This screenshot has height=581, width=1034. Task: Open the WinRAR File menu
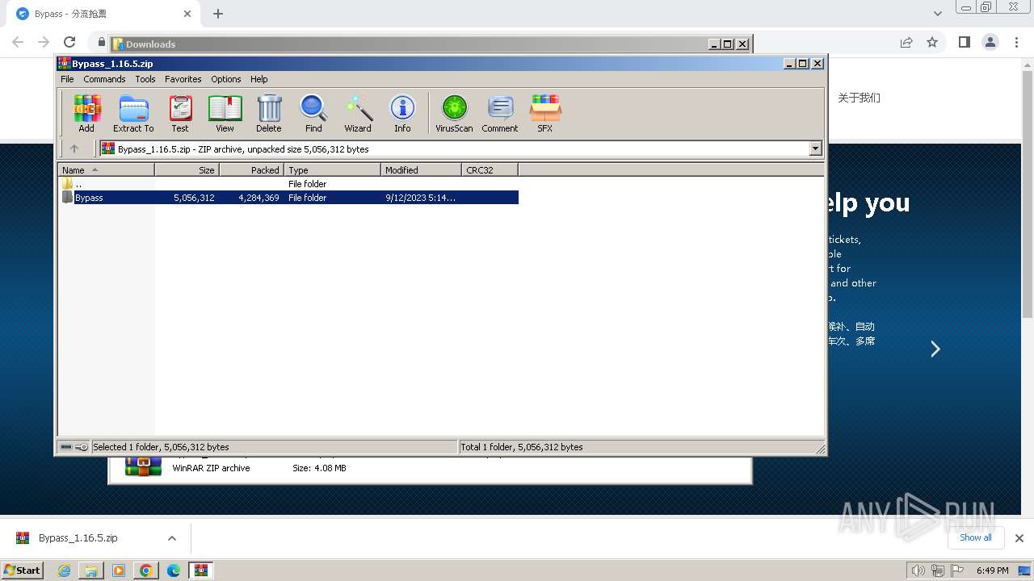pos(67,79)
